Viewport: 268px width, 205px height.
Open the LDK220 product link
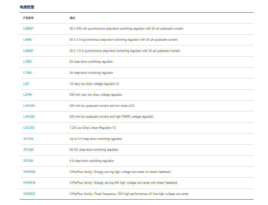pyautogui.click(x=29, y=106)
